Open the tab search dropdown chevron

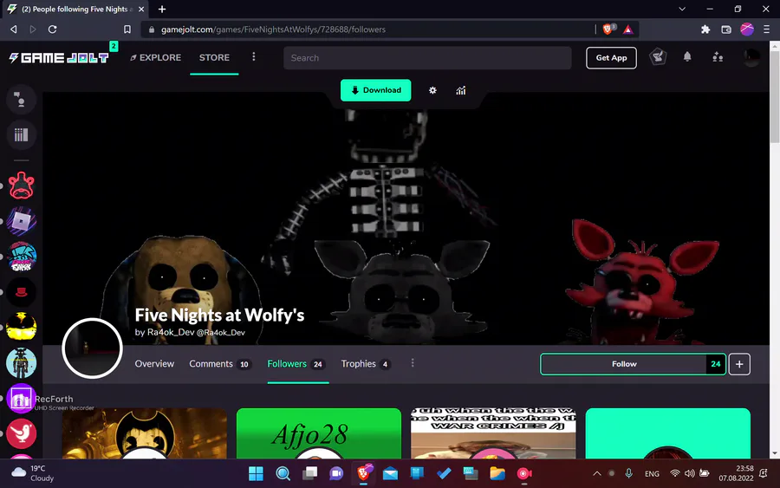point(682,9)
